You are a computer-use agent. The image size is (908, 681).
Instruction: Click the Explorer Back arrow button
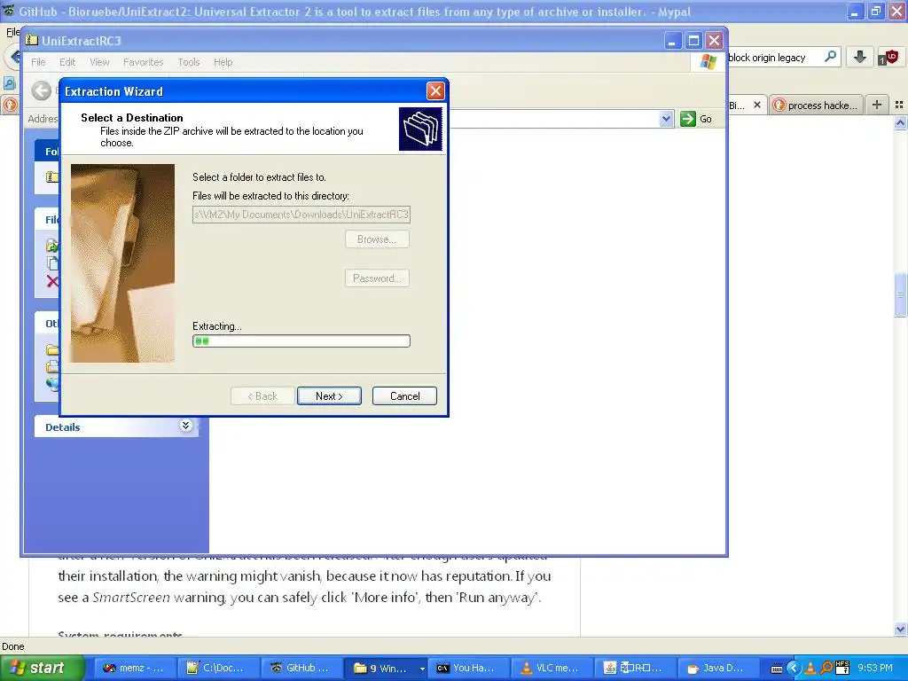pos(42,90)
